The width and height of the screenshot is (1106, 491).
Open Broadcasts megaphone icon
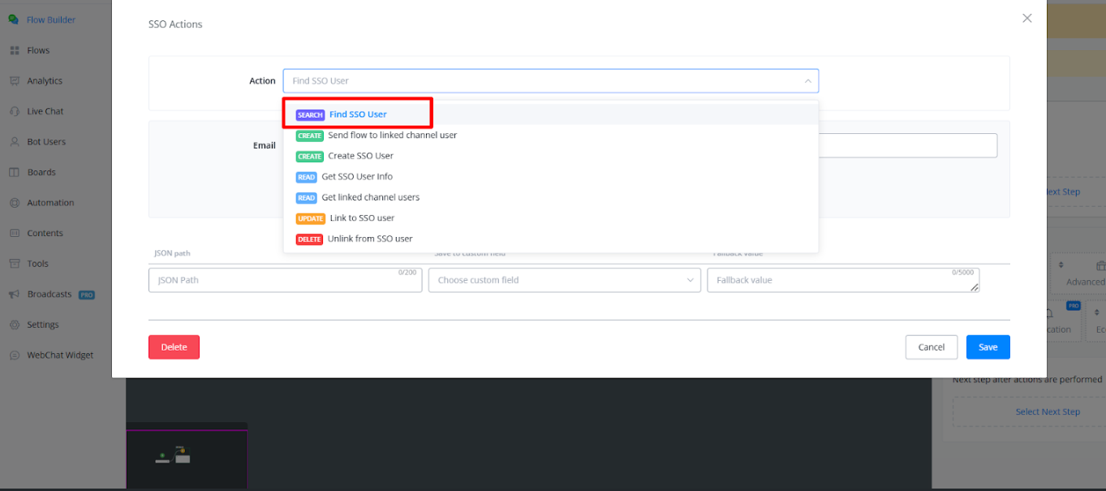(14, 294)
